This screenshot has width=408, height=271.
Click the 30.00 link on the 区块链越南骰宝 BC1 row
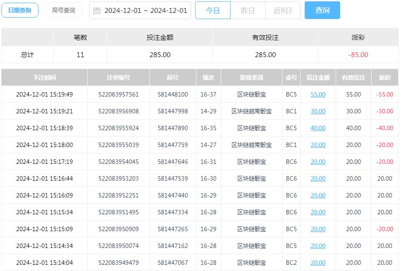click(318, 111)
